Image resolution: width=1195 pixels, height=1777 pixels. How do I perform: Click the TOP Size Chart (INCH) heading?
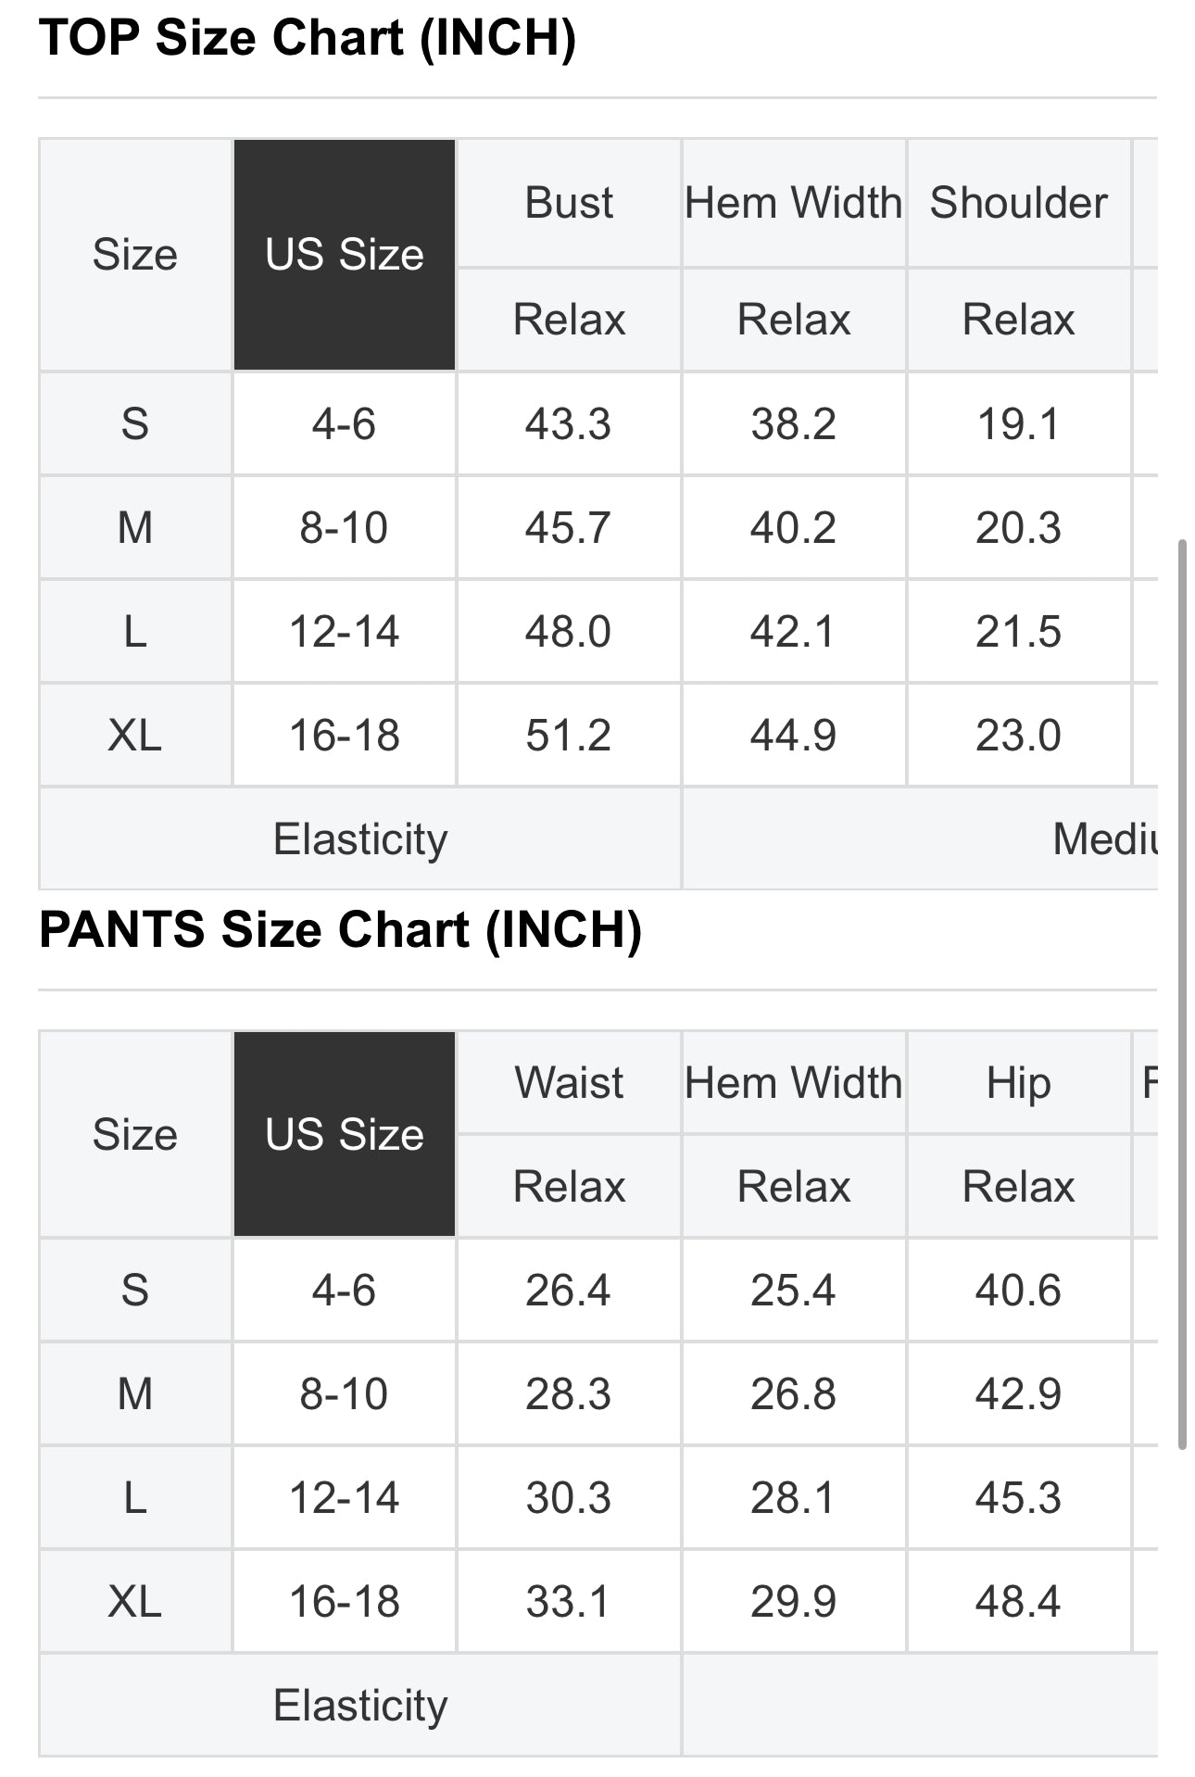[308, 38]
